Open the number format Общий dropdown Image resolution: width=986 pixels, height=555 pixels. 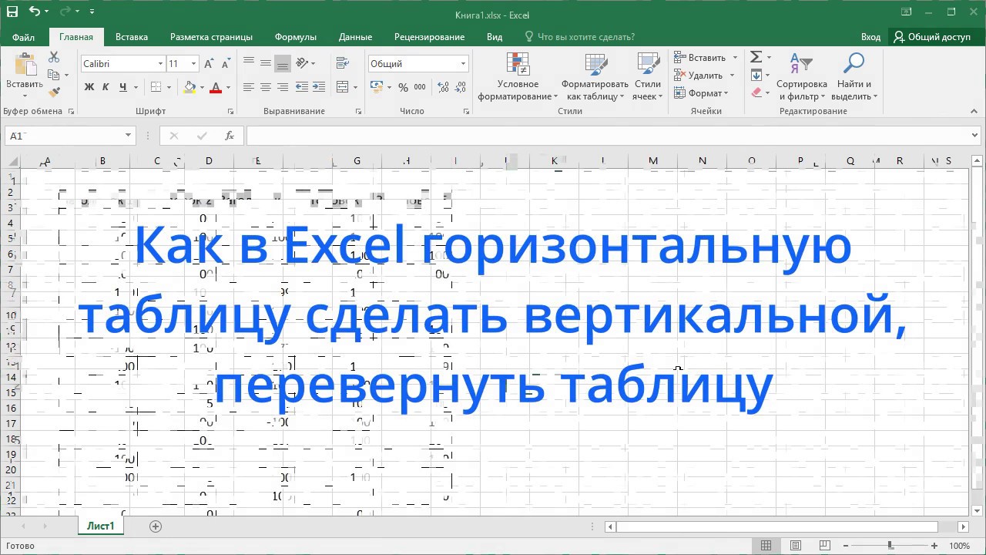click(463, 64)
